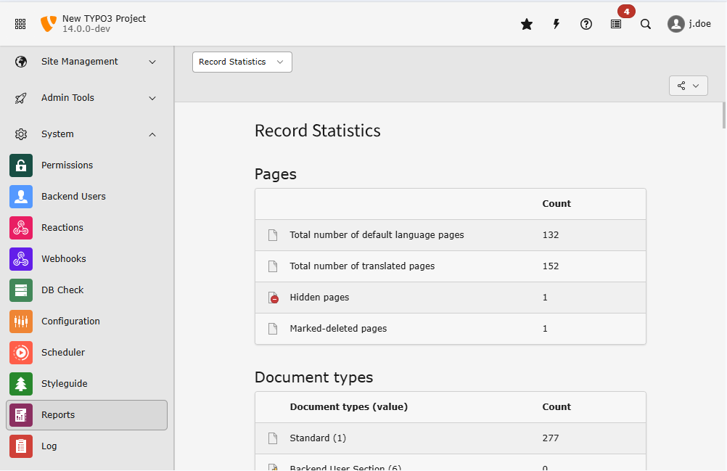Open the Backend Users module icon
Screen dimensions: 727x471
(x=21, y=196)
